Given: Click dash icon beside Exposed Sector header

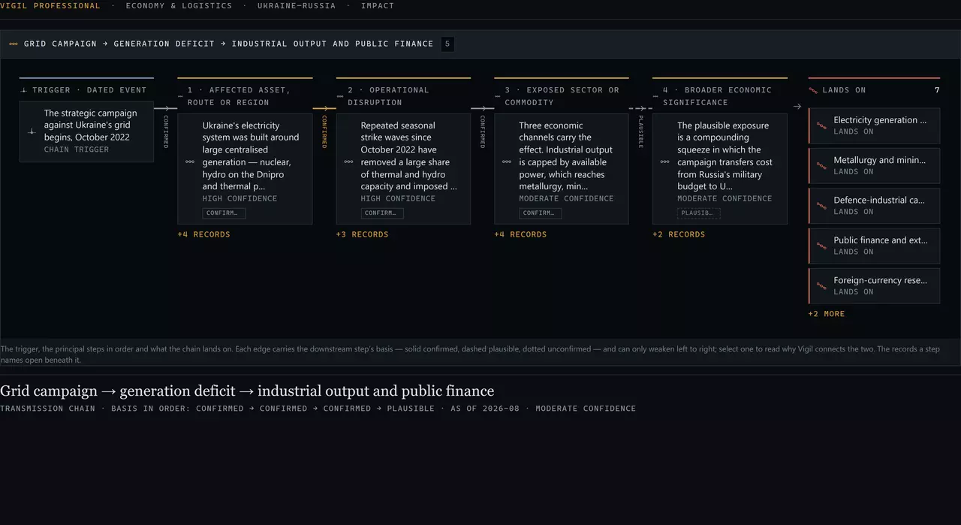Looking at the screenshot, I should (x=497, y=96).
